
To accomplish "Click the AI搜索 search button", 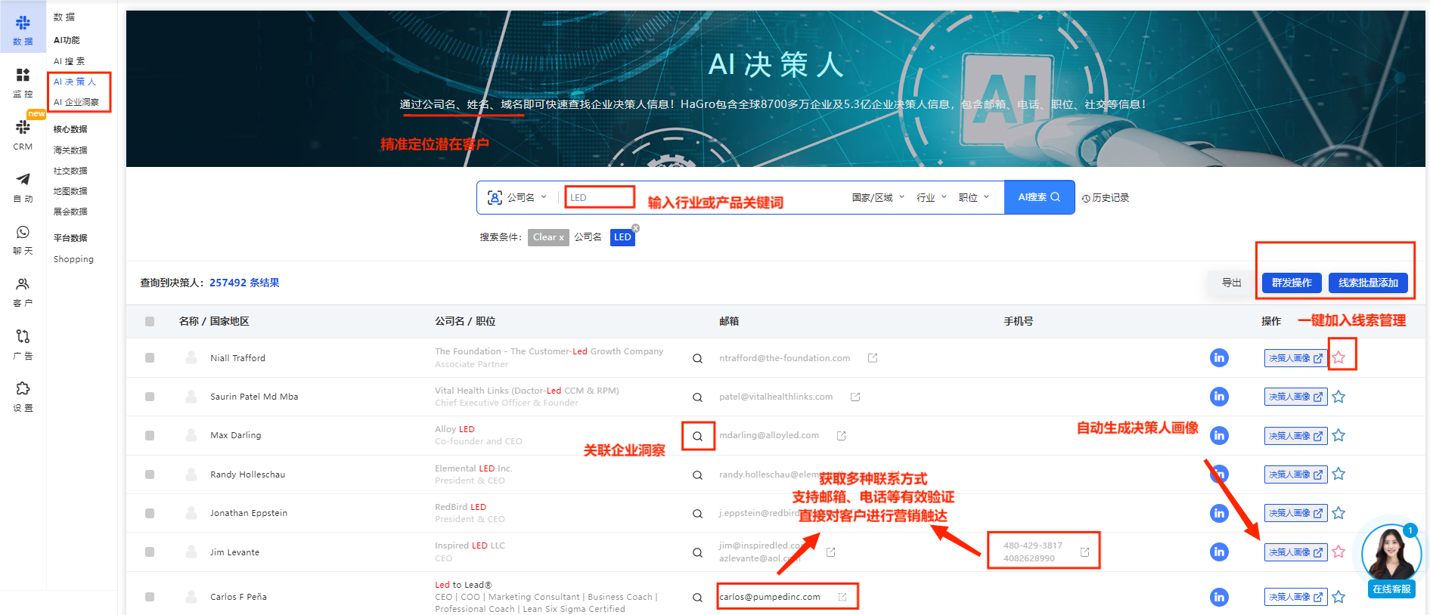I will click(1039, 197).
